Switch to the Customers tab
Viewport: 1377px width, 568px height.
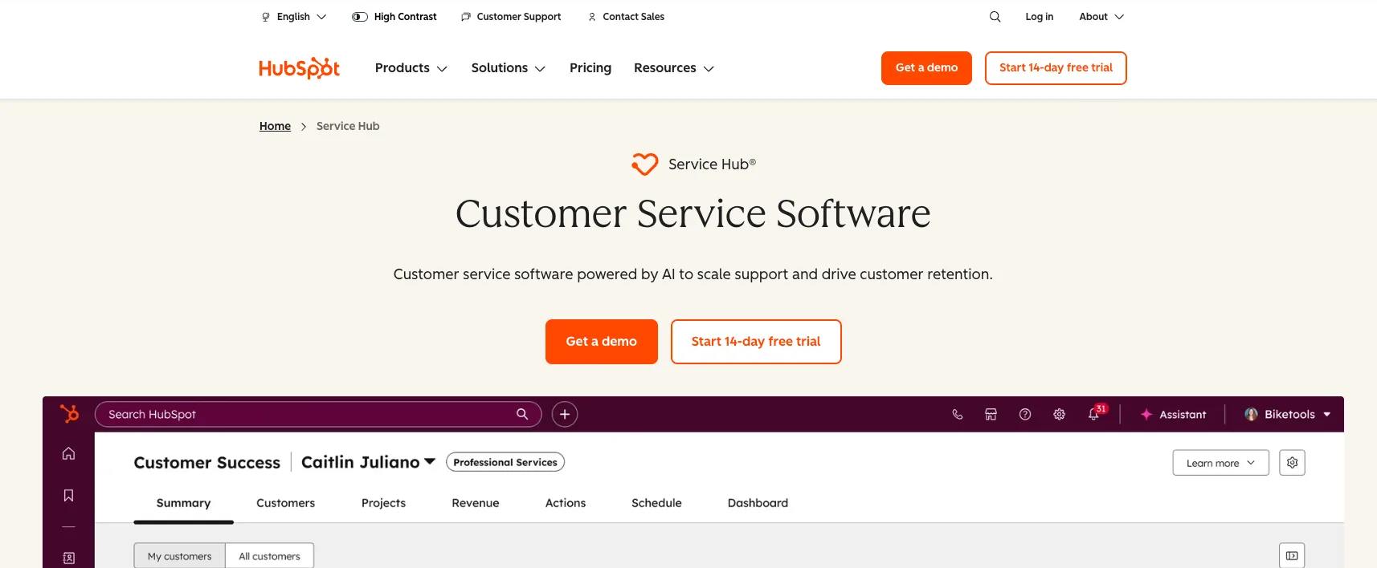(285, 503)
